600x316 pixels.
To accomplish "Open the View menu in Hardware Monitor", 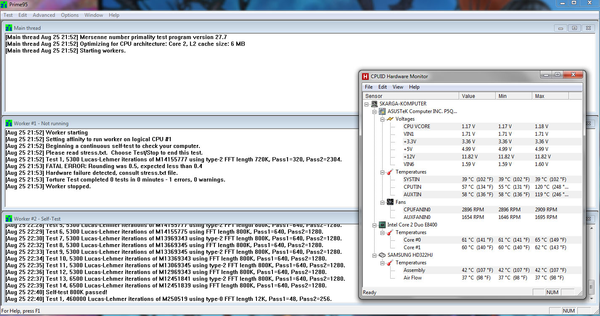I will (x=398, y=87).
